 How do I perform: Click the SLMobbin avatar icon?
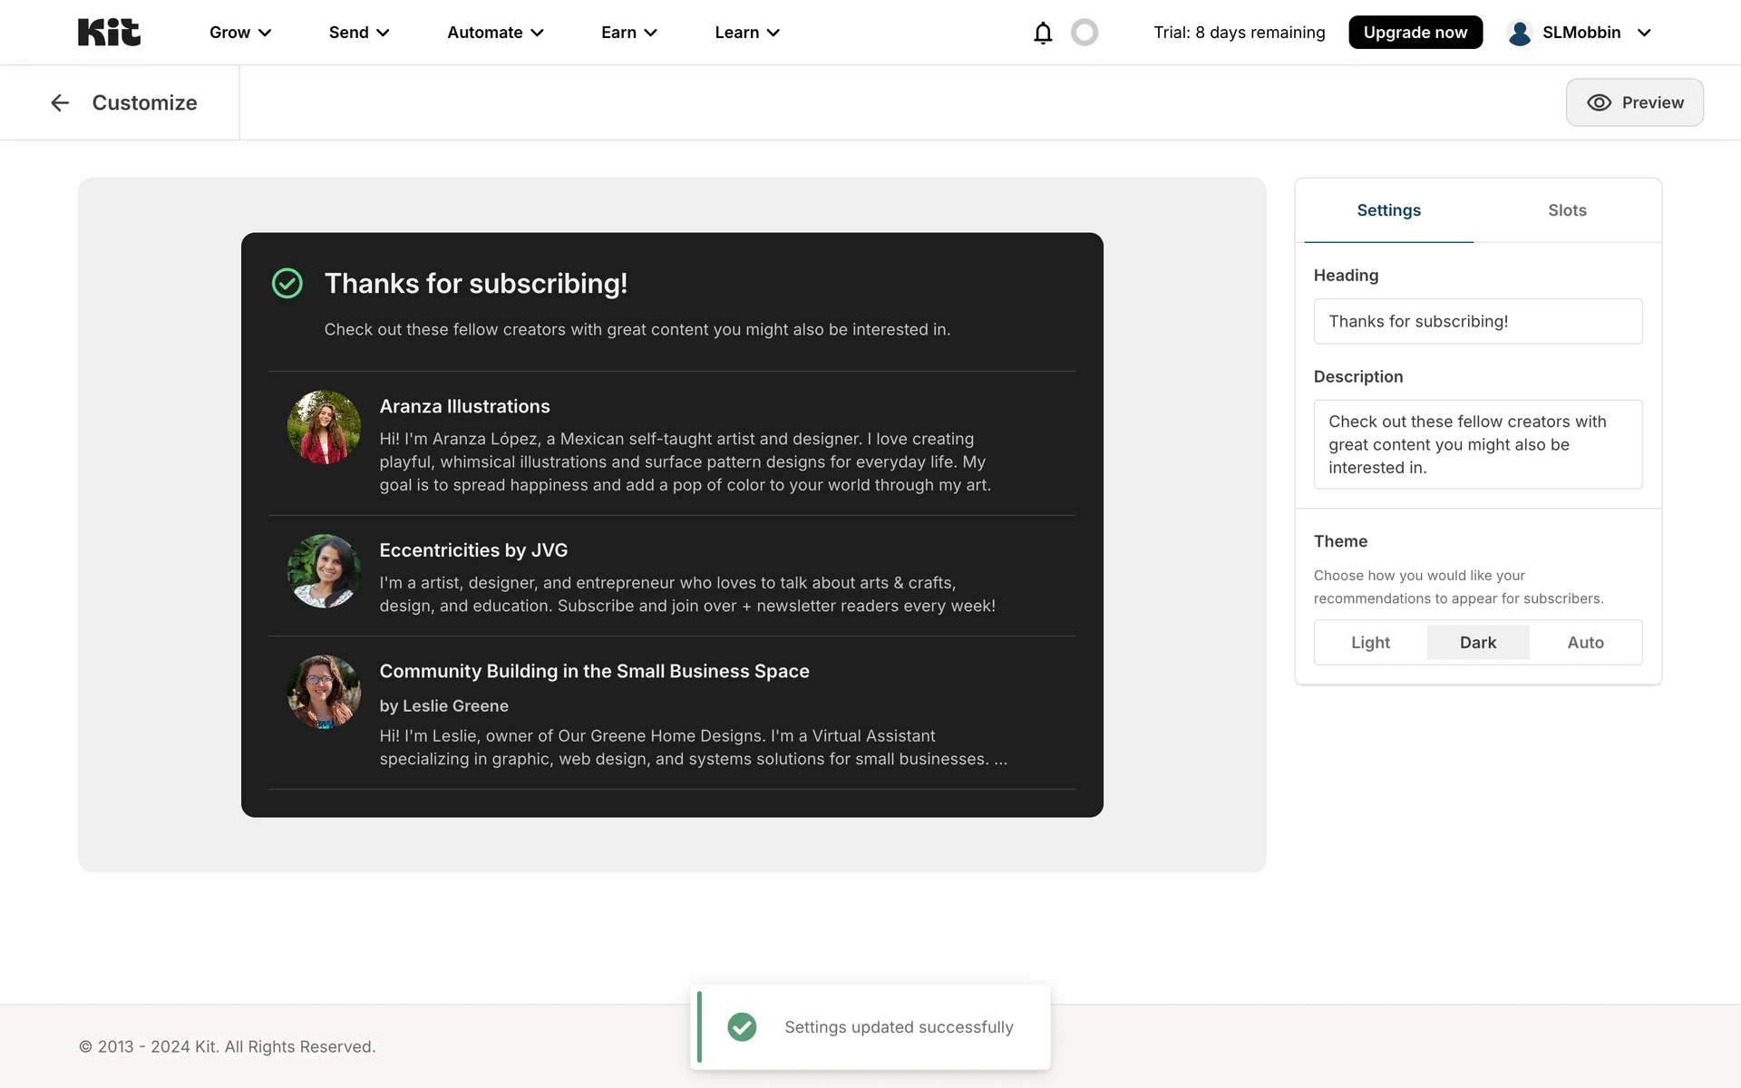[1519, 33]
